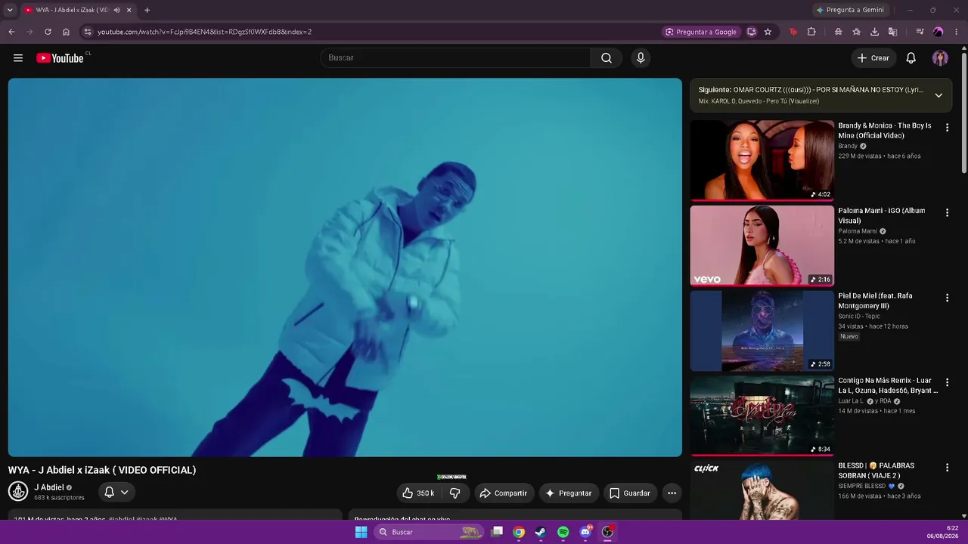This screenshot has width=968, height=544.
Task: Close the WYA YouTube tab
Action: pyautogui.click(x=129, y=10)
